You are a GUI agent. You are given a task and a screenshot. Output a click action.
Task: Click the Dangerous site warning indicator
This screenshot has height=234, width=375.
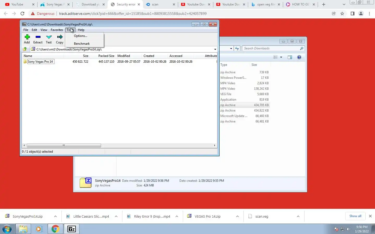43,14
